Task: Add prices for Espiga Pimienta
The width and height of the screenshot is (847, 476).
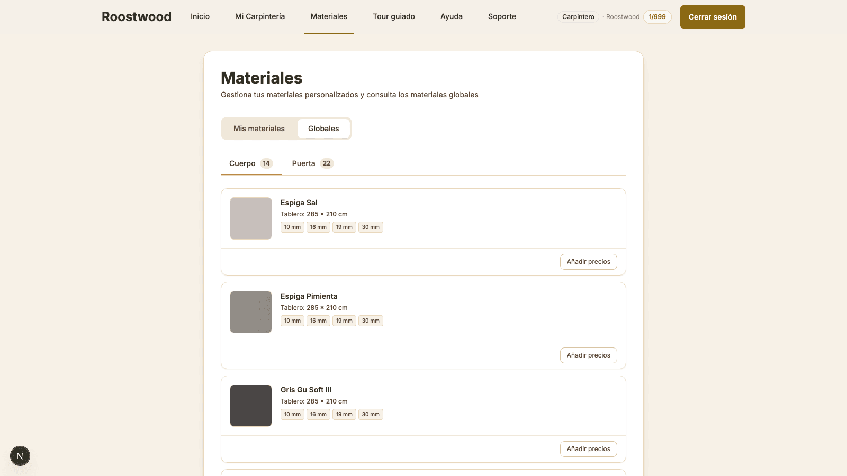Action: 589,355
